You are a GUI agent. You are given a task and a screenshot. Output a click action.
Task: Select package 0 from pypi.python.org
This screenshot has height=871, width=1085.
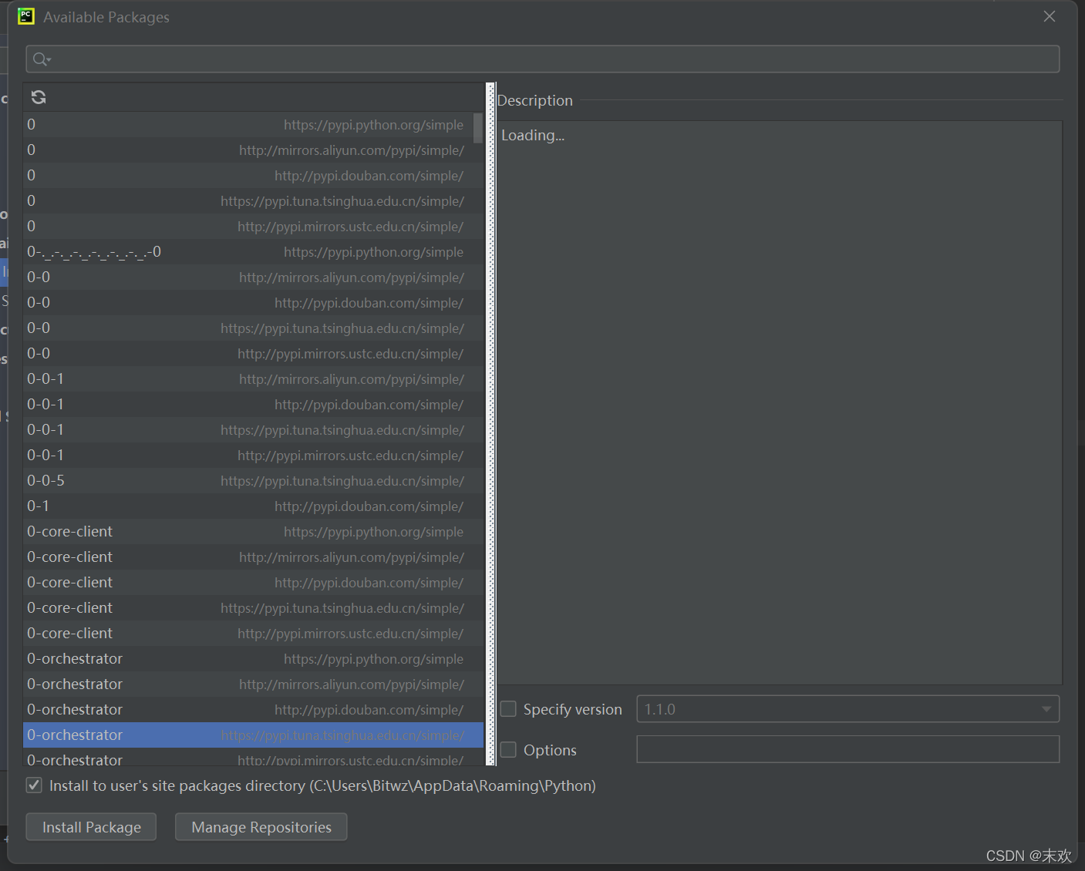[x=254, y=124]
